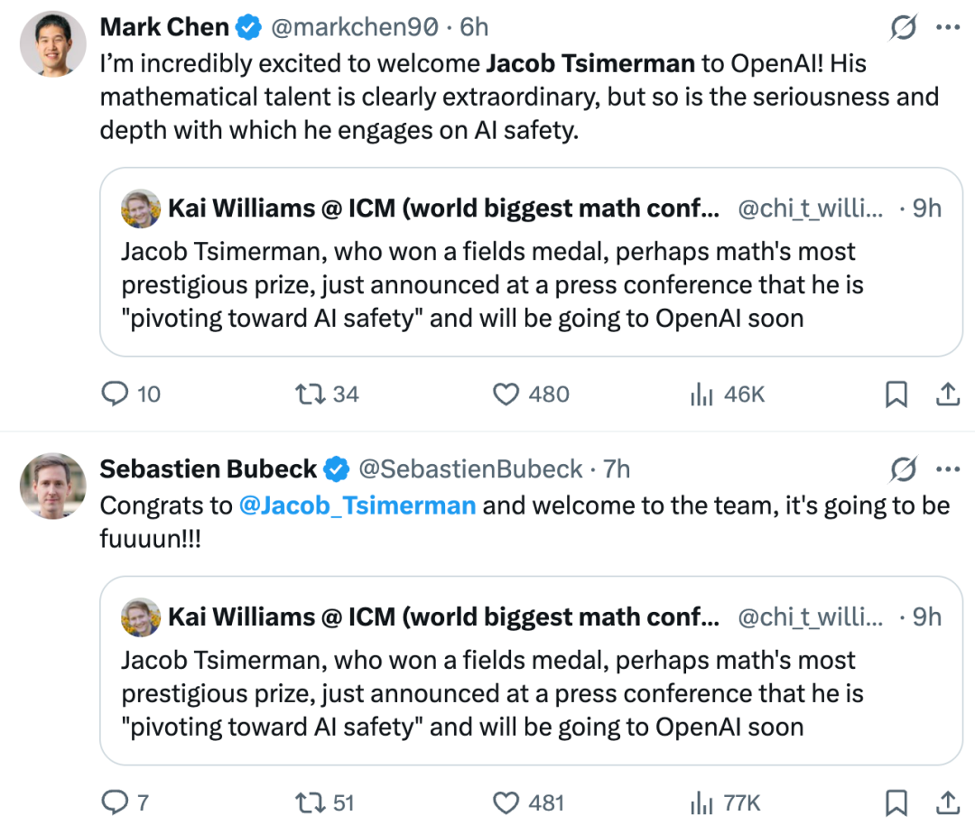Screen dimensions: 975x825
Task: Open Grok icon on Sebastien Bubeck's tweet
Action: pos(903,468)
